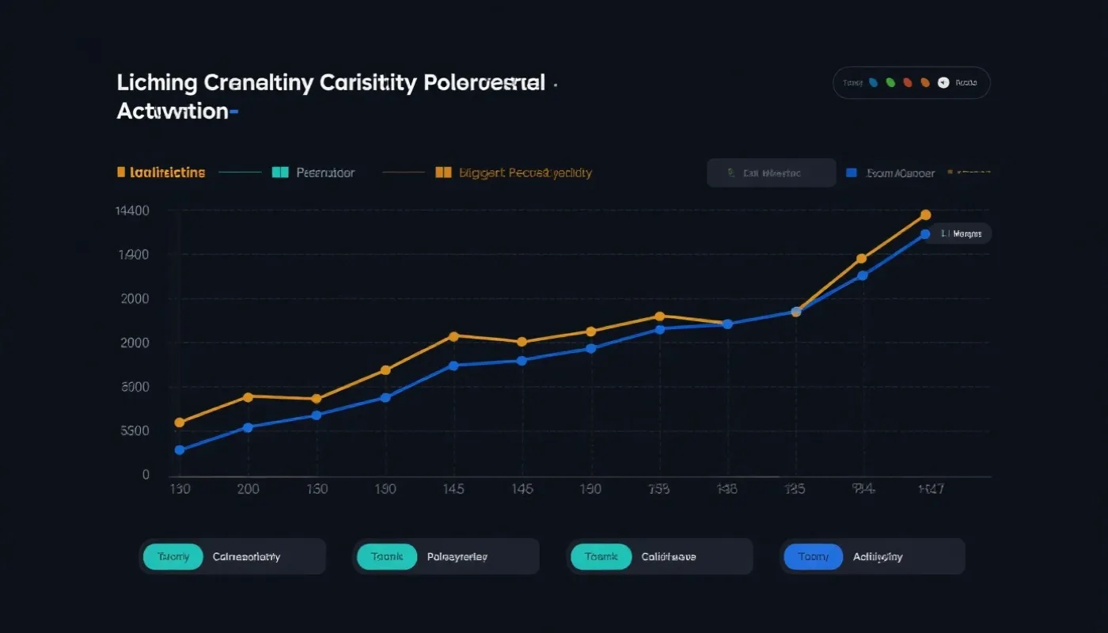Click the orange square icon beside Biggart Pecuеs
This screenshot has height=633, width=1108.
pos(443,172)
